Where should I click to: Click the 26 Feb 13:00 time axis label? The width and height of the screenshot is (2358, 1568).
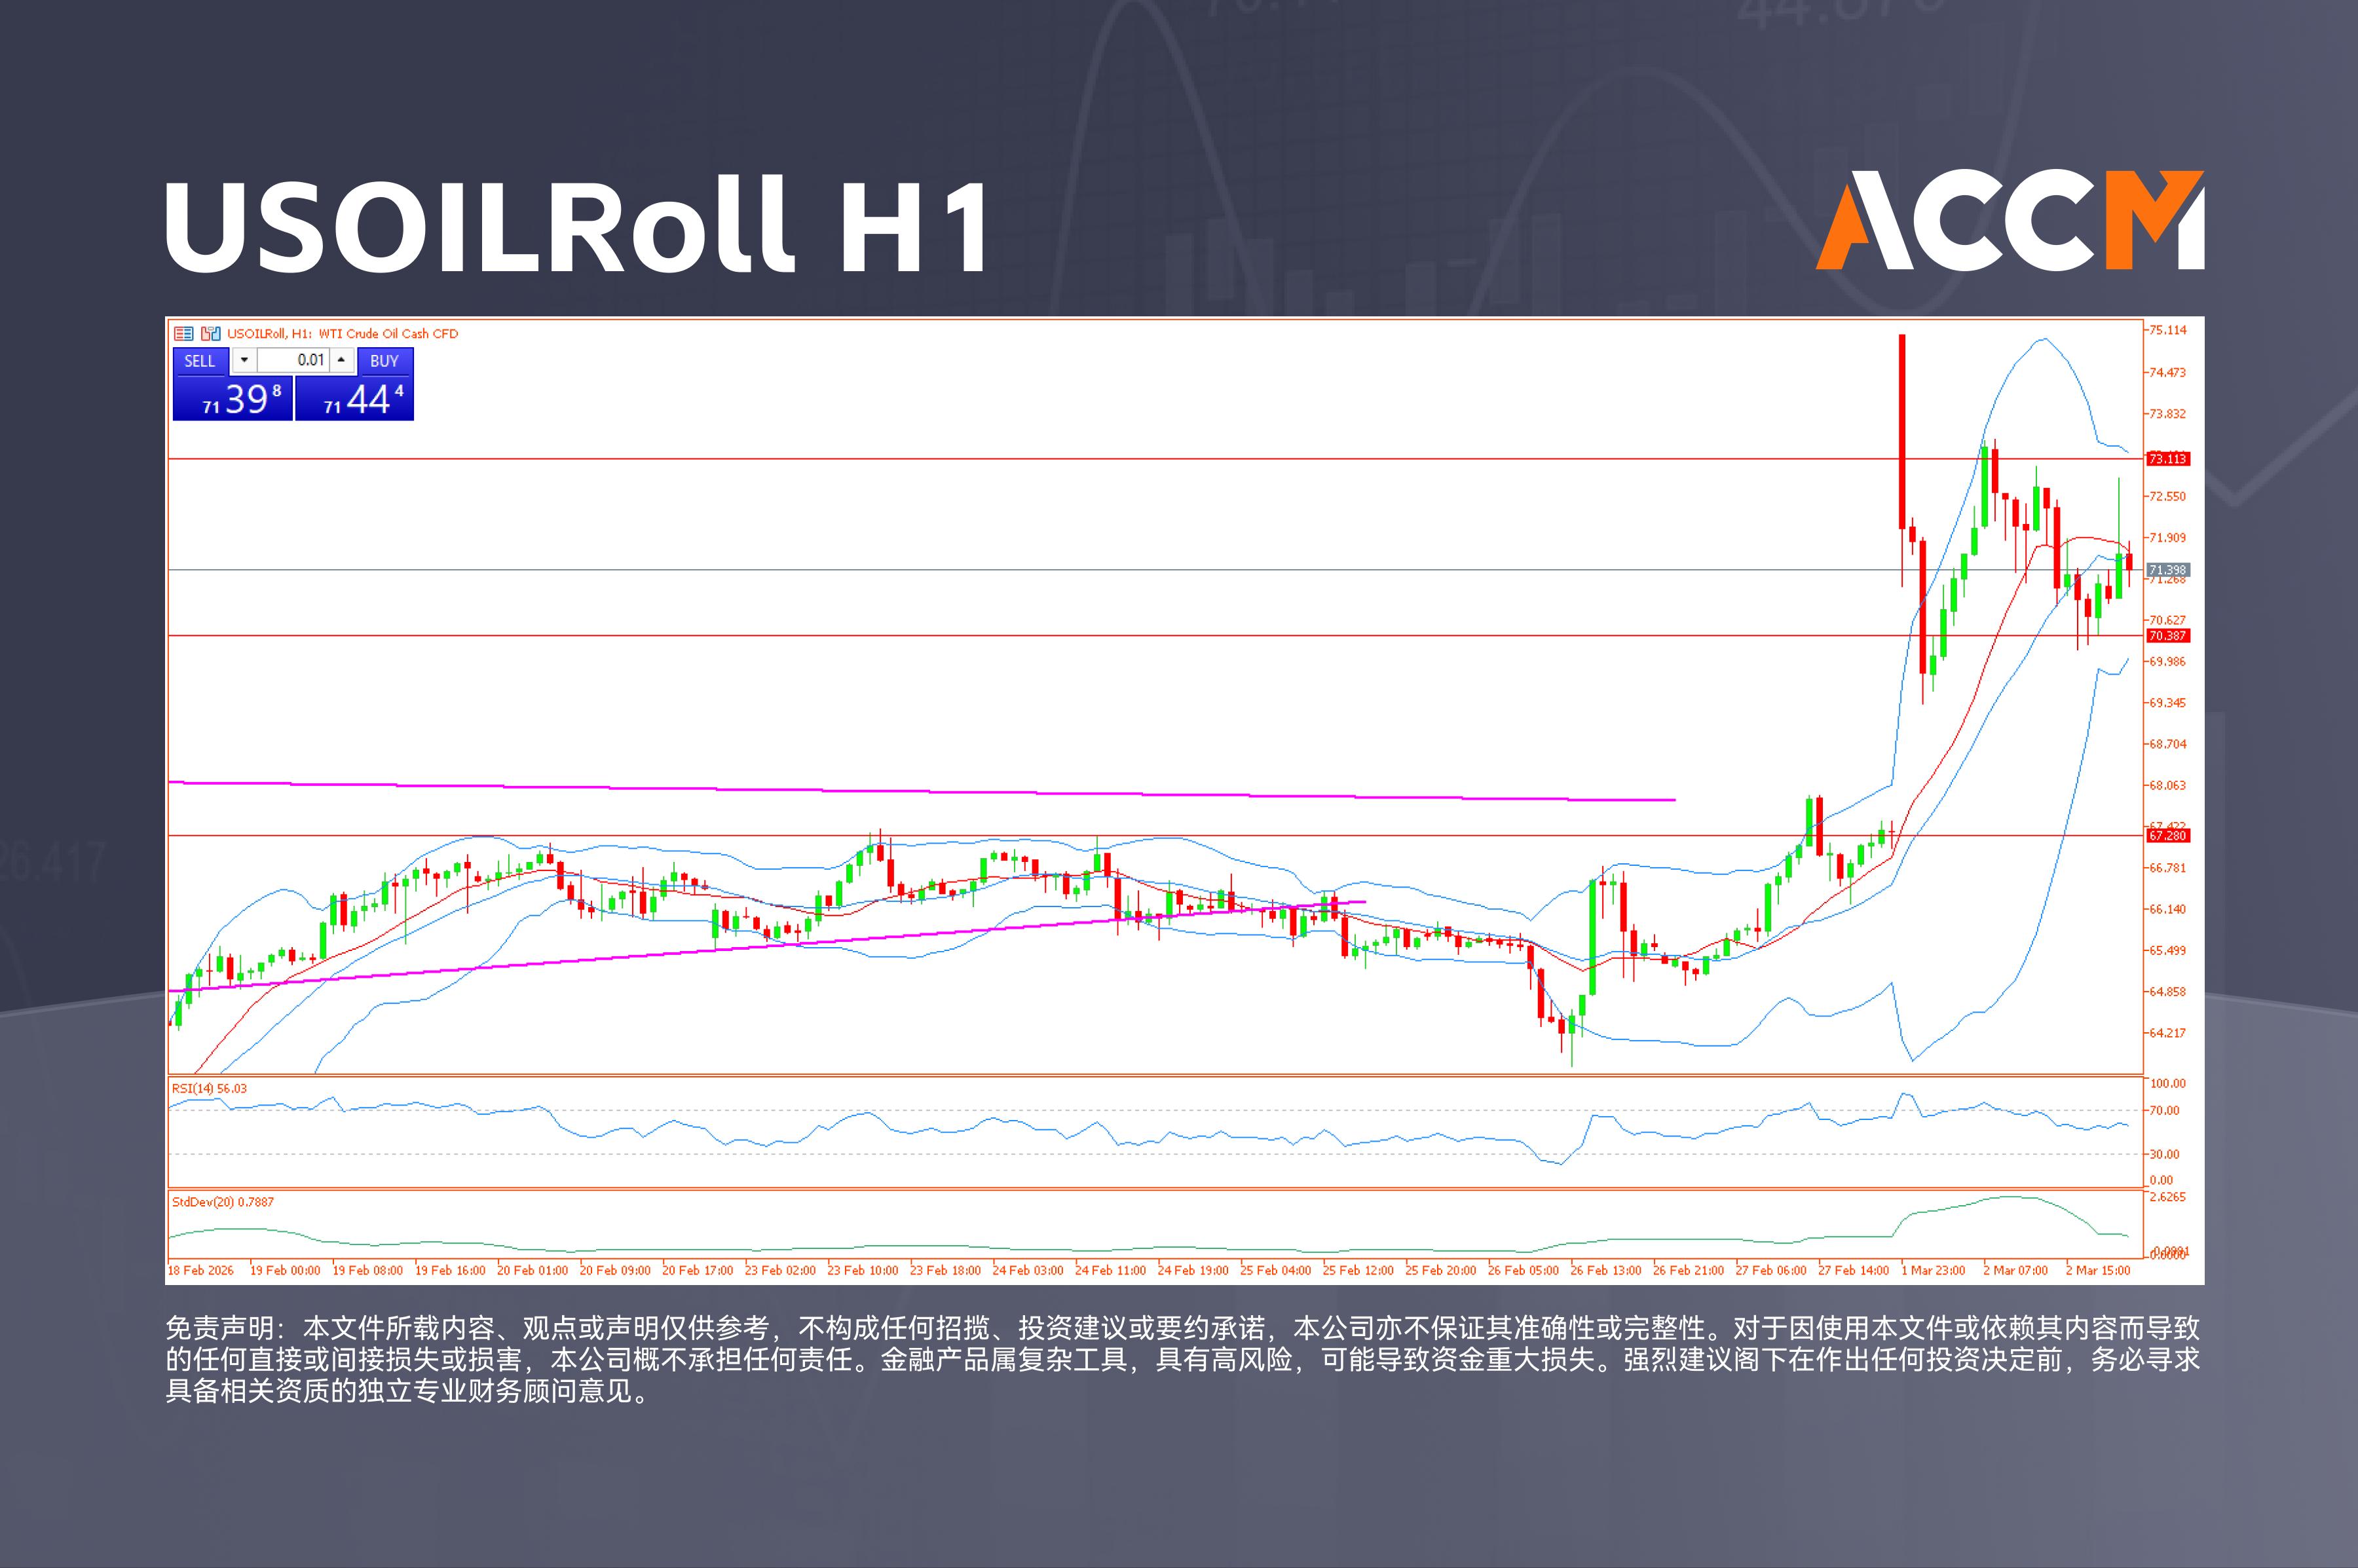1605,1271
